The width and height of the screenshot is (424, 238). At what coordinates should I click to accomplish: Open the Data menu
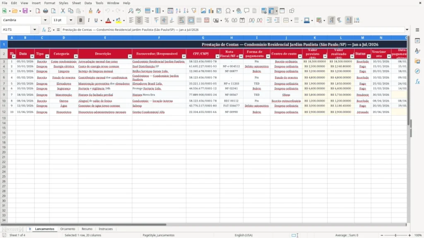click(88, 3)
